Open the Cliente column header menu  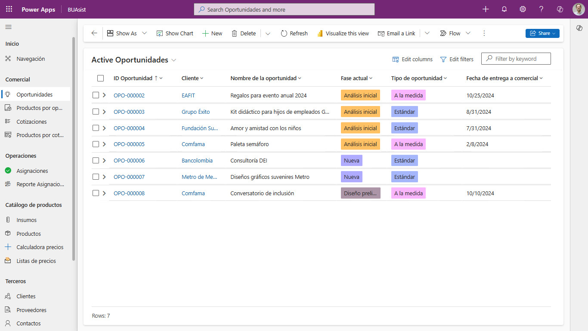[x=192, y=78]
